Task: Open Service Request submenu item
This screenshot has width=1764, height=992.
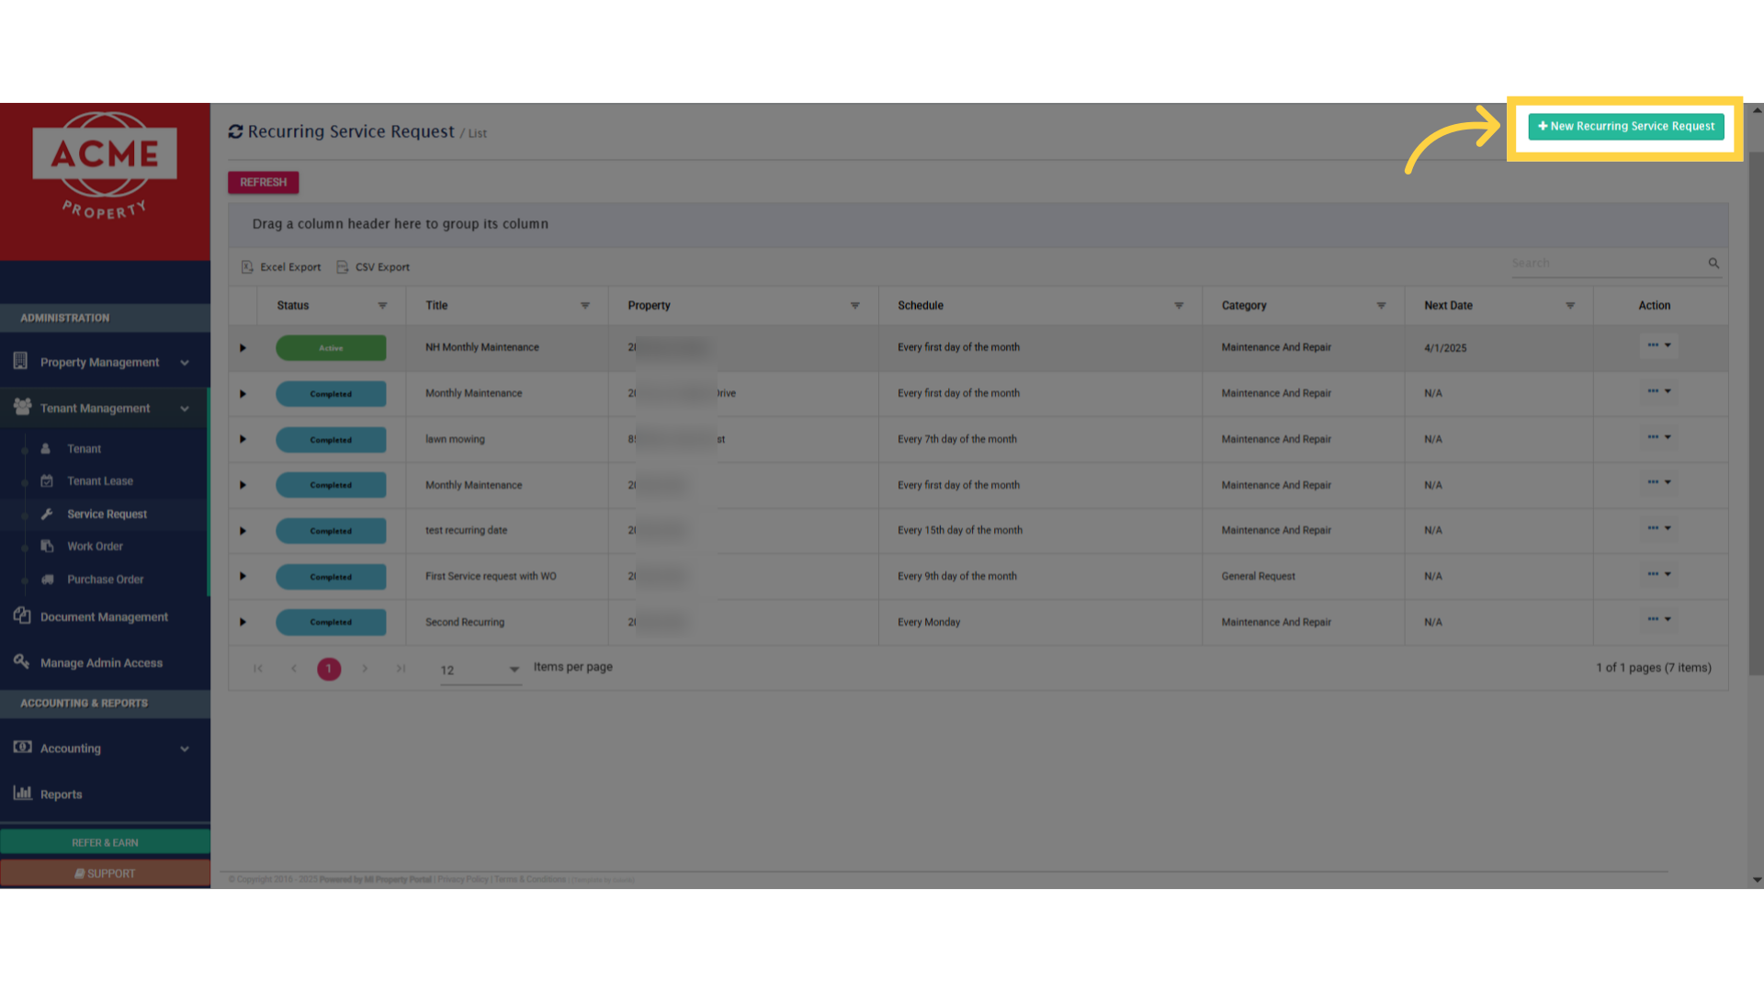Action: [107, 514]
